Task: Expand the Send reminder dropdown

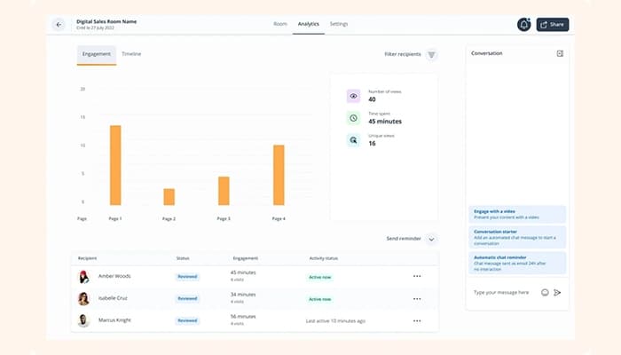Action: coord(431,239)
